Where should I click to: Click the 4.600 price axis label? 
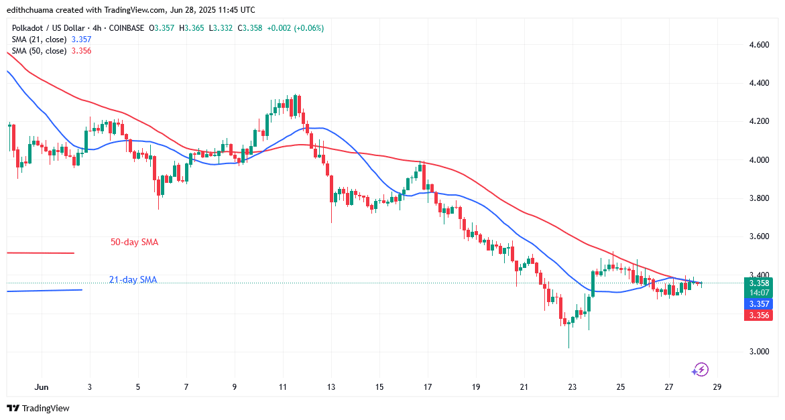click(759, 45)
